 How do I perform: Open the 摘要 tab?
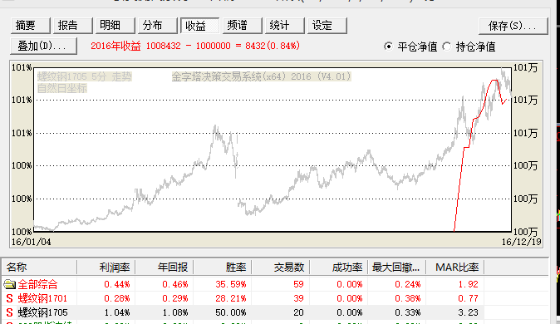click(x=31, y=26)
